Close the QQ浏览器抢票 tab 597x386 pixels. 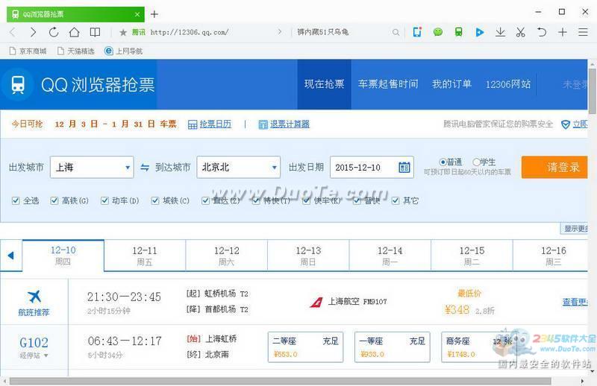(137, 14)
